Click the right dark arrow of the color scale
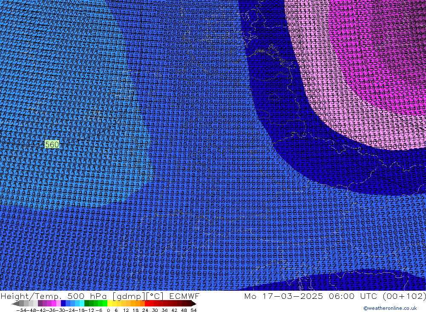 [194, 303]
